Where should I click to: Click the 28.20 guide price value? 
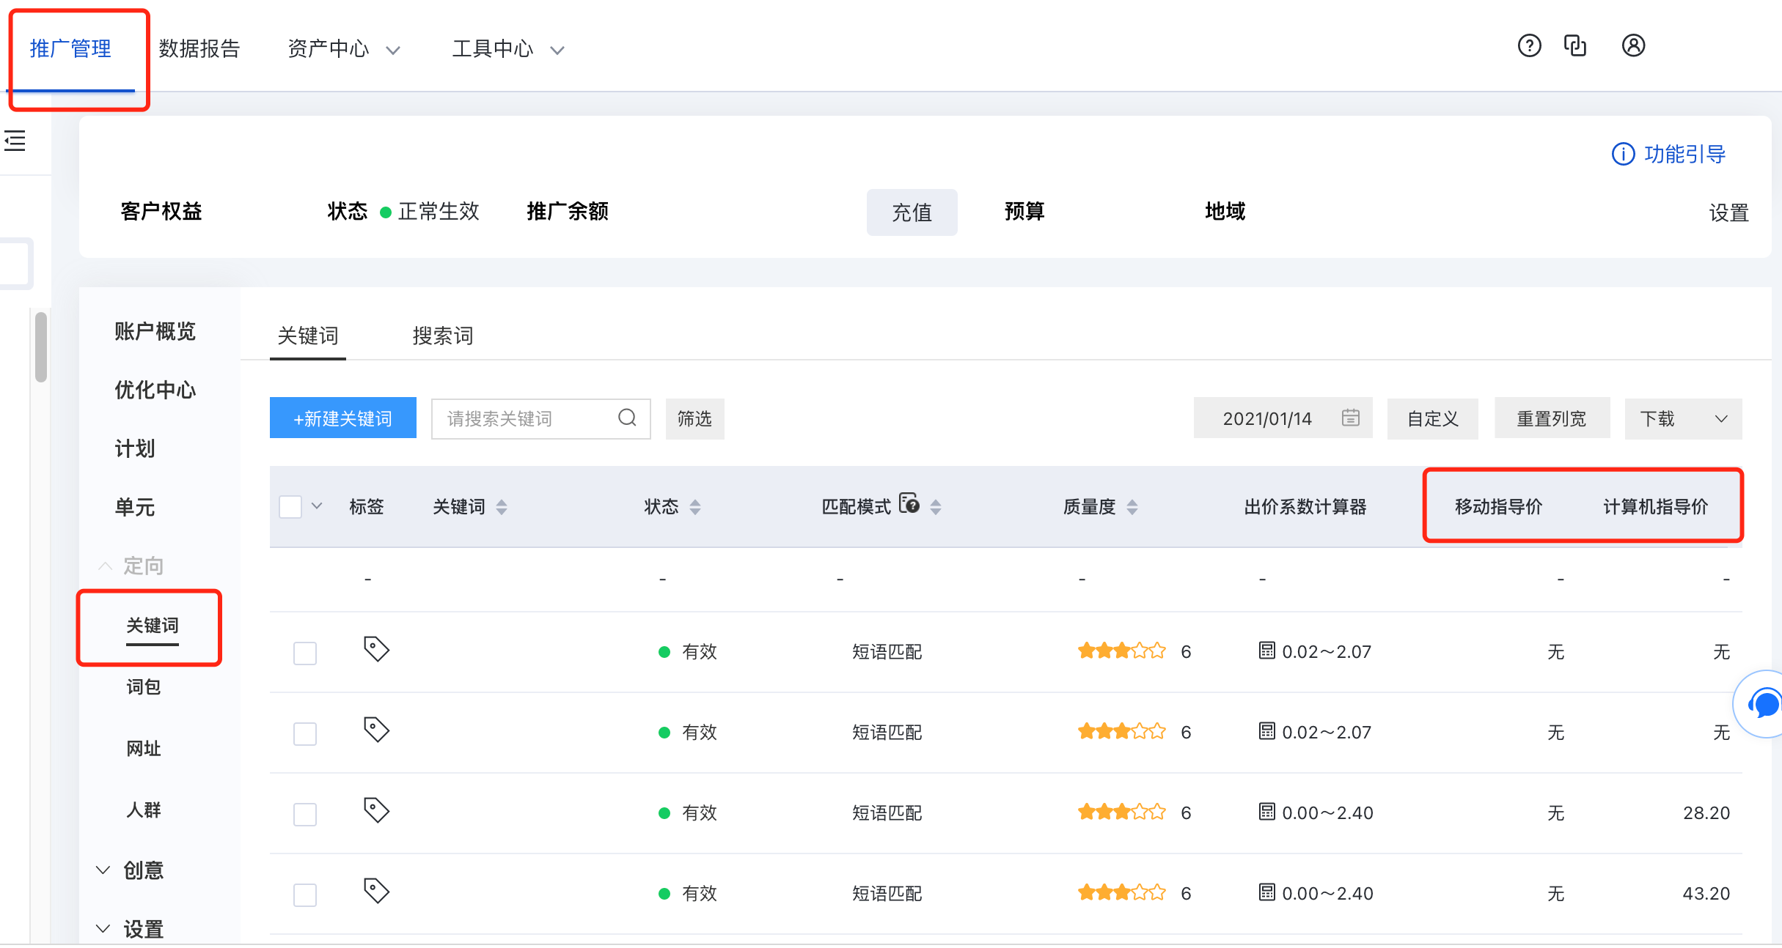(1706, 813)
